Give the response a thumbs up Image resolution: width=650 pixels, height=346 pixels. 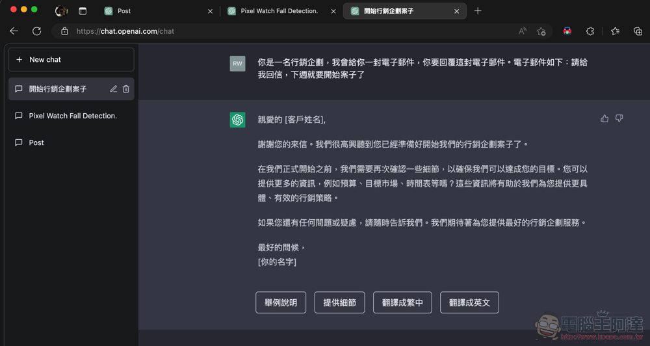(604, 118)
